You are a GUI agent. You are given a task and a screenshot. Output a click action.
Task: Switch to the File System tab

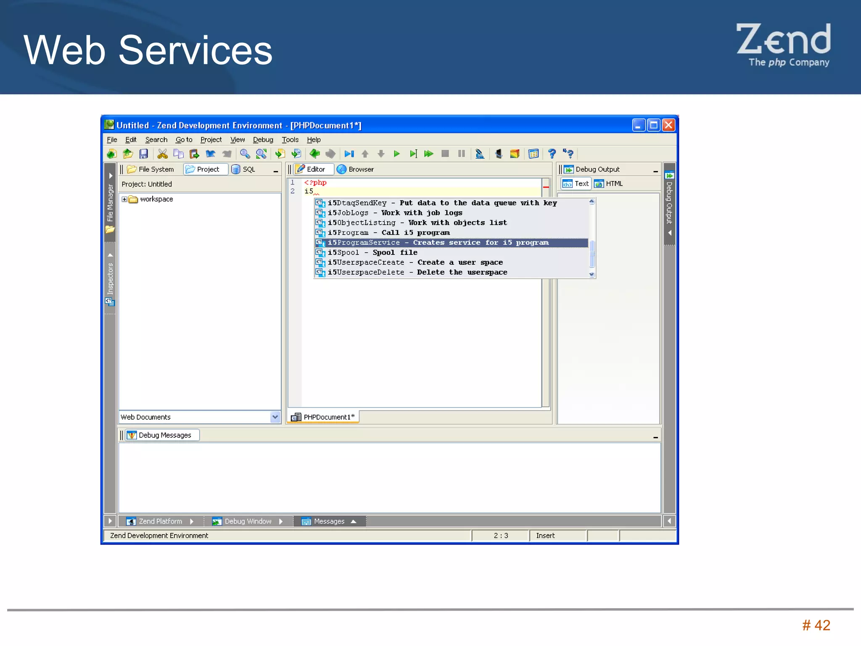click(x=151, y=169)
